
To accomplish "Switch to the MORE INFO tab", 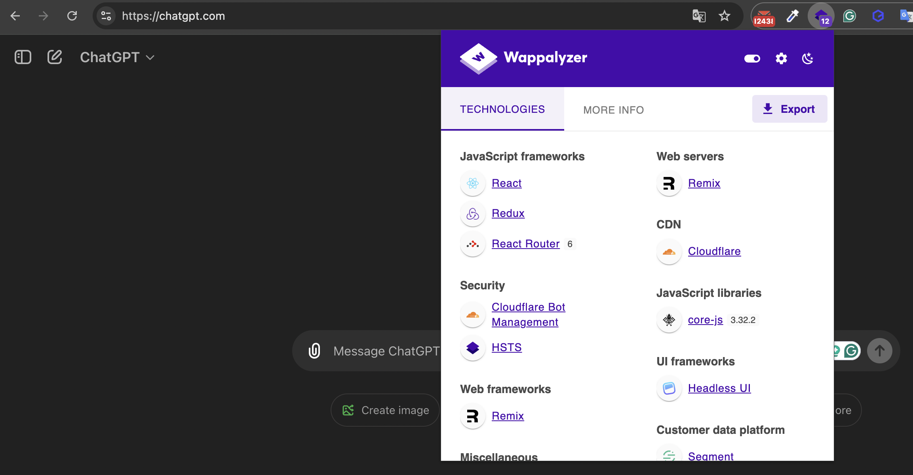I will [x=613, y=110].
